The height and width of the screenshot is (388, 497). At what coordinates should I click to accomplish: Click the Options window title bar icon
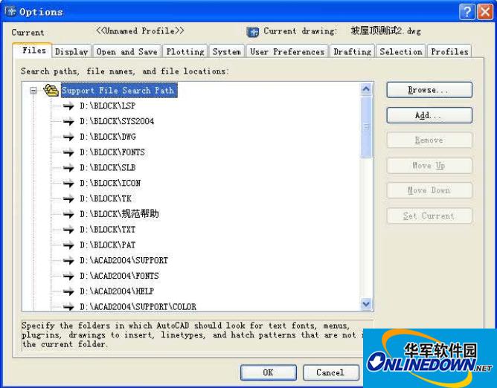10,12
